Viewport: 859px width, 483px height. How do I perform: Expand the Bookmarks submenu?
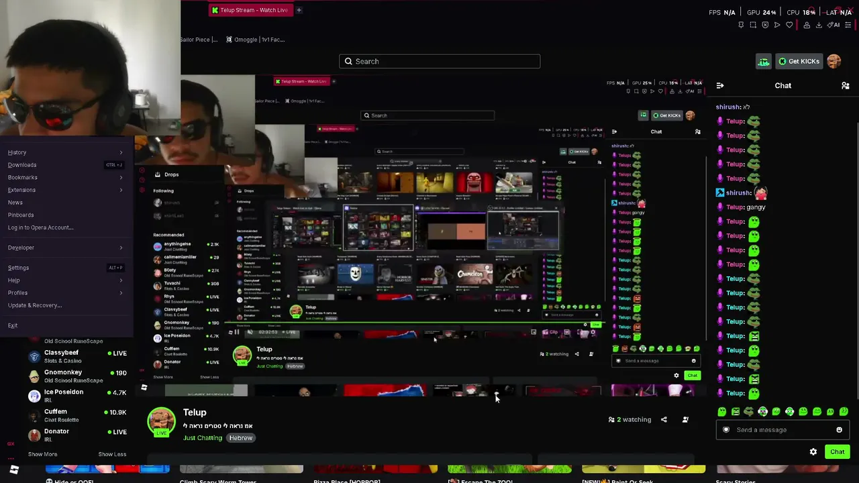click(65, 177)
